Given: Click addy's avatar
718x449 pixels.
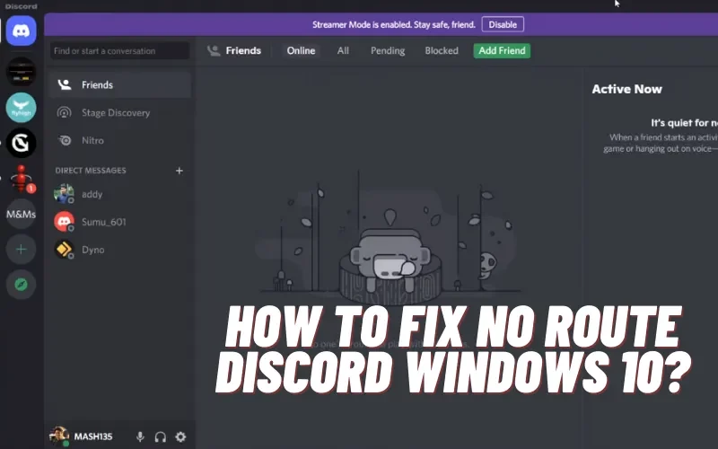Looking at the screenshot, I should (x=64, y=194).
